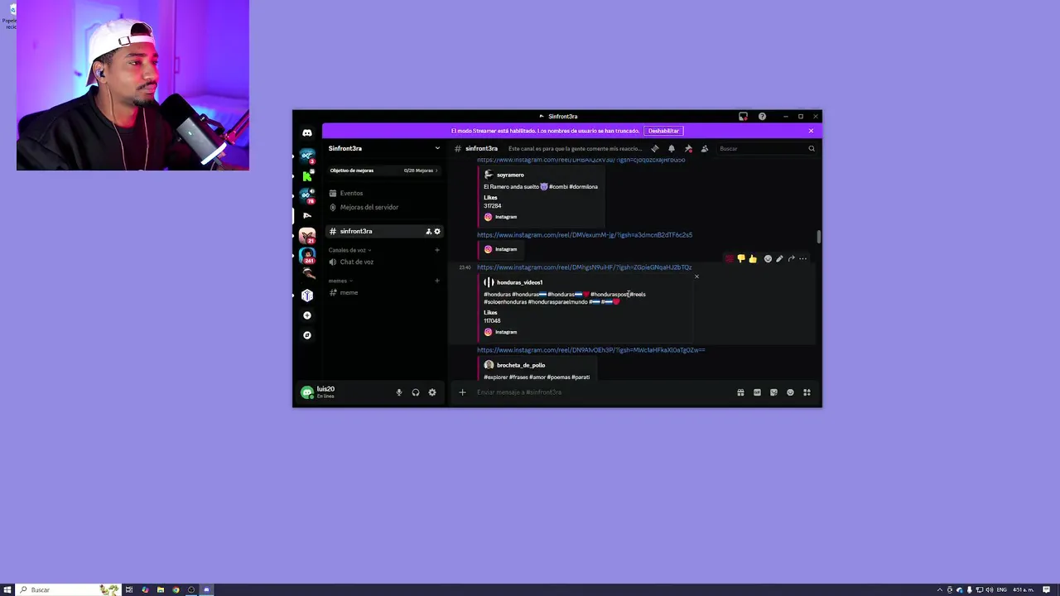Open sticker picker in message bar

tap(773, 392)
